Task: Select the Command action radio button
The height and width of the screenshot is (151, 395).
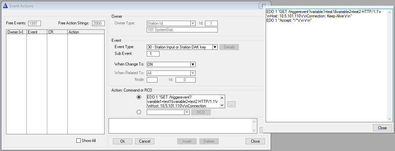Action: click(139, 97)
